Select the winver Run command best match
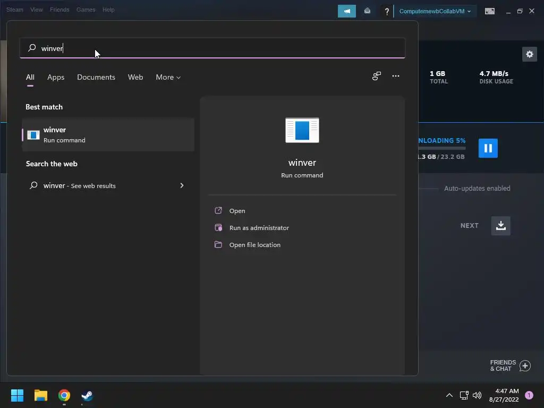Screen dimensions: 544x408 pyautogui.click(x=108, y=134)
